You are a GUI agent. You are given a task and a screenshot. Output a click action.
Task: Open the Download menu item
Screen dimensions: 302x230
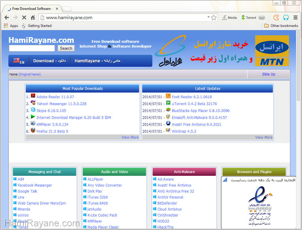coord(49,61)
